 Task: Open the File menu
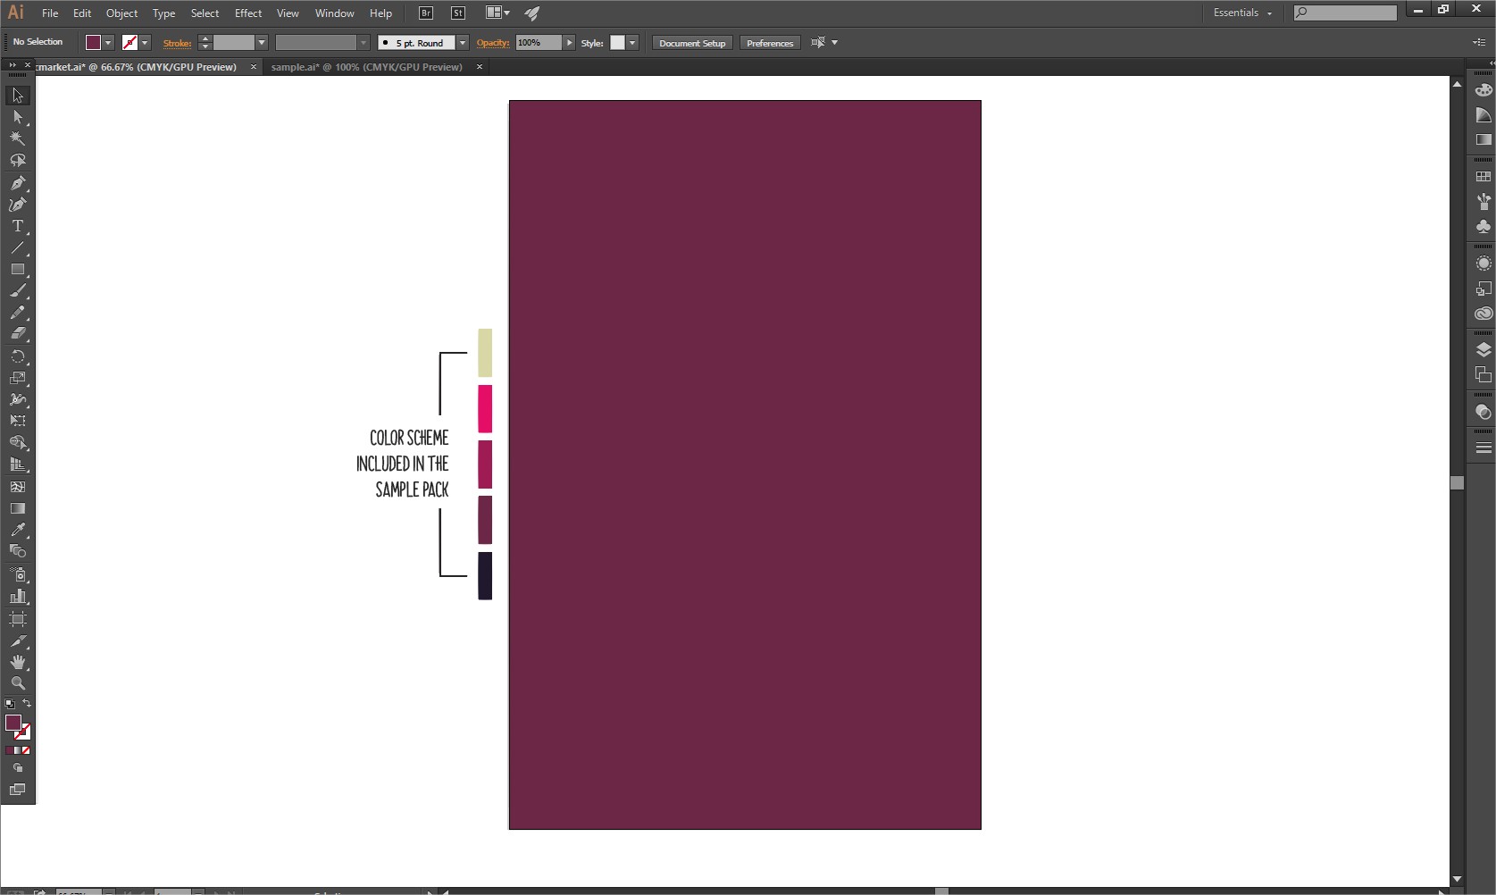[x=50, y=13]
